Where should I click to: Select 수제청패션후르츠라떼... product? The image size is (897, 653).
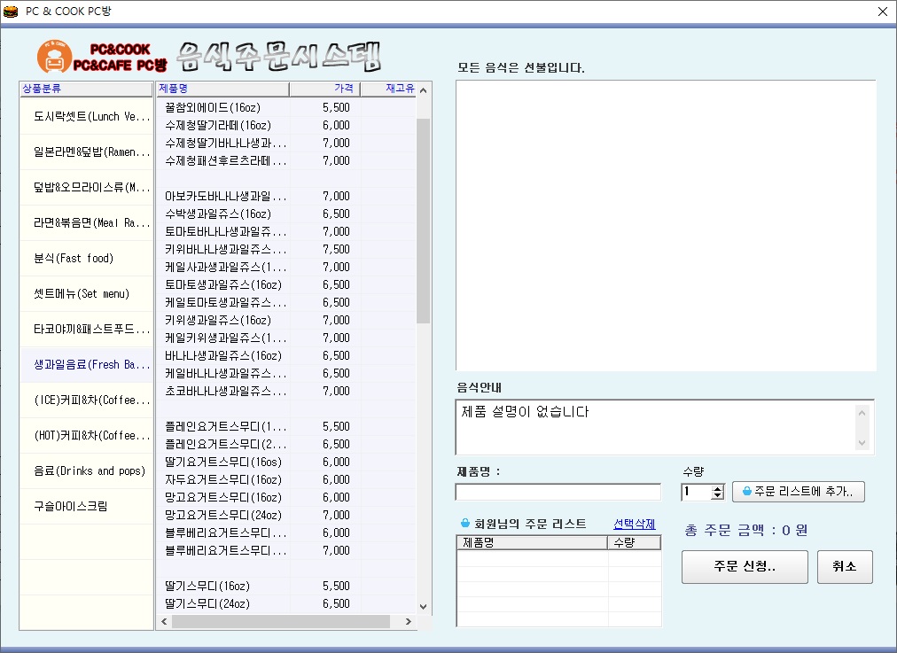click(x=286, y=160)
